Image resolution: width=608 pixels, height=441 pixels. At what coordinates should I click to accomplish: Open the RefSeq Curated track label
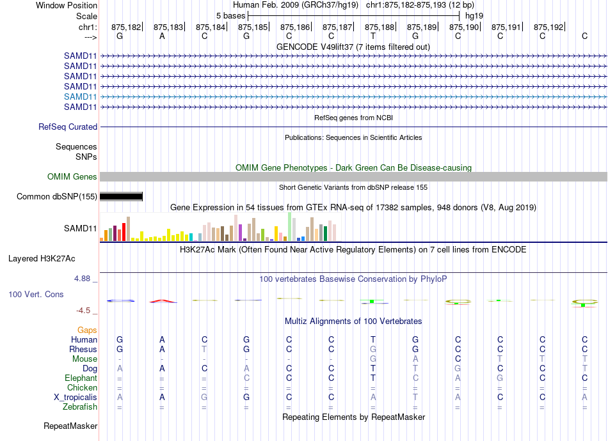[68, 127]
